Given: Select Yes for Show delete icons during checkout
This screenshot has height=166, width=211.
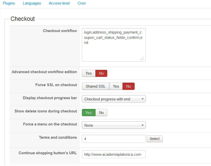Looking at the screenshot, I should [x=89, y=113].
